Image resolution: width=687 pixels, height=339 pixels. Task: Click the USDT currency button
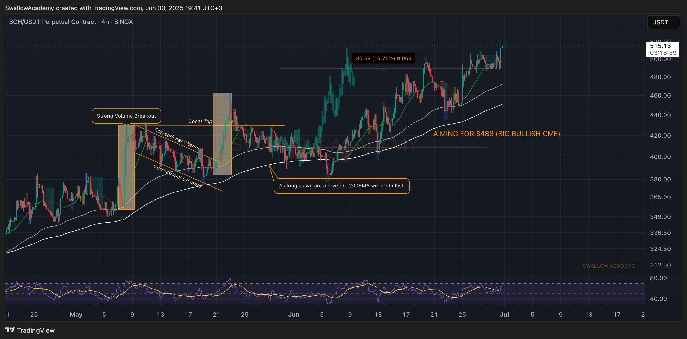click(663, 22)
